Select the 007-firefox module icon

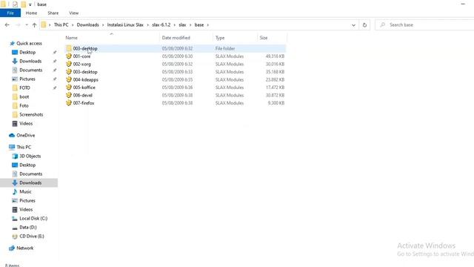click(69, 103)
